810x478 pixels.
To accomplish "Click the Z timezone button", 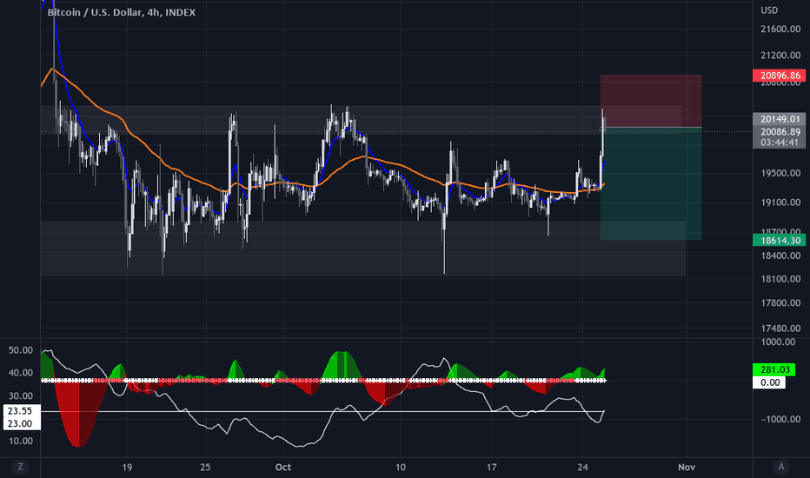I will [20, 467].
